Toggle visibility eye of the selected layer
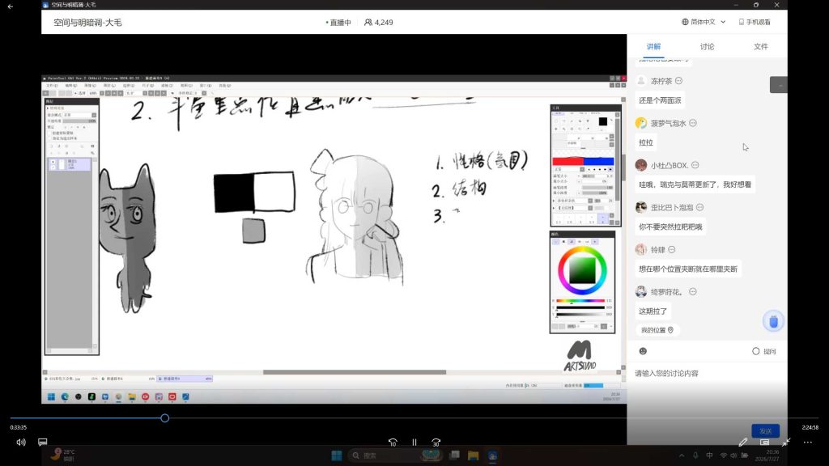This screenshot has width=829, height=466. click(x=53, y=162)
